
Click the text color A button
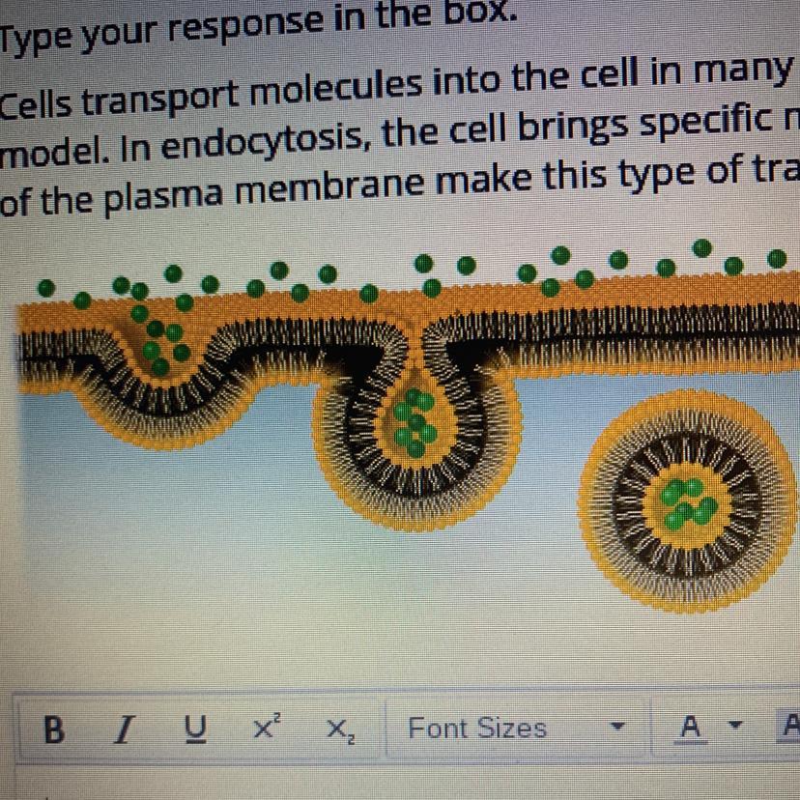[691, 727]
